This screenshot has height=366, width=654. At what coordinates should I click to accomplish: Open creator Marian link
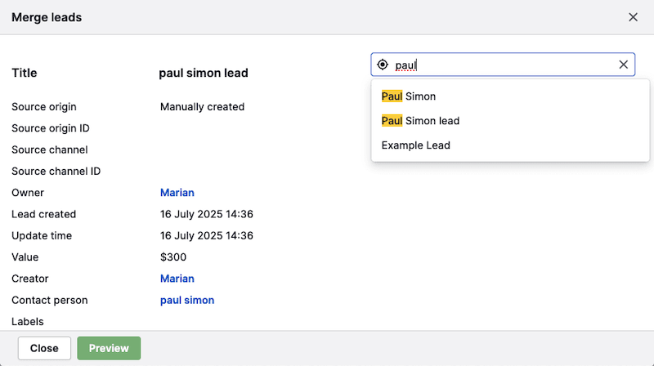point(177,279)
